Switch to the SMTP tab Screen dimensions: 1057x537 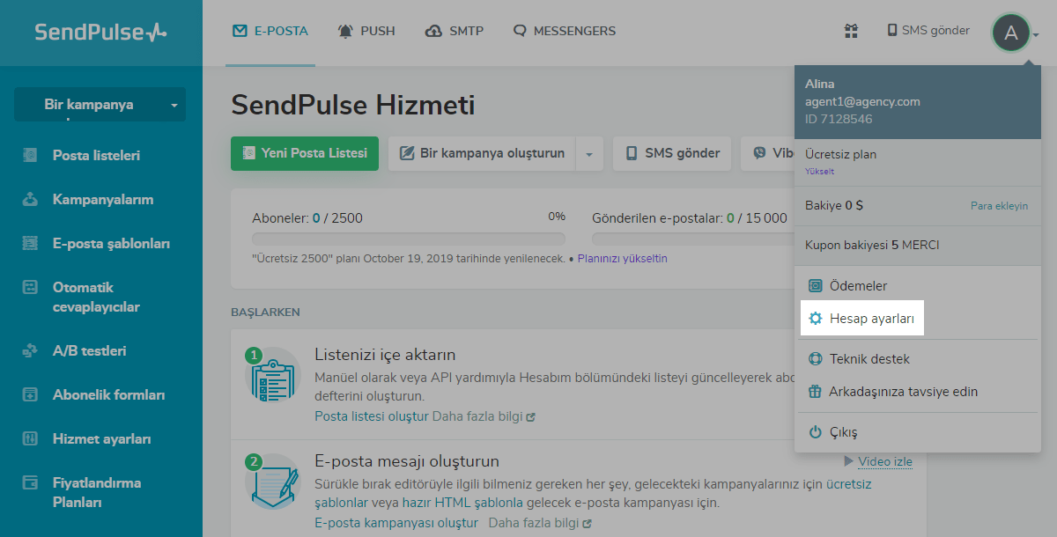455,31
